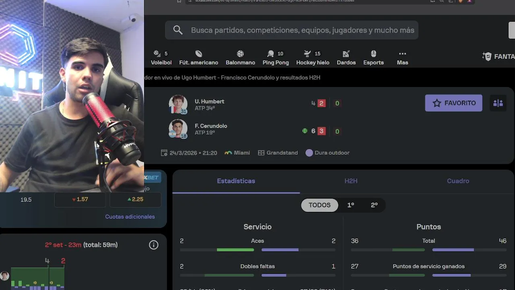Screen dimensions: 515x290
Task: Select the 1º set stats filter
Action: click(x=351, y=205)
